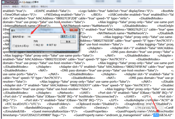Open the 编辑(E) menu
Screen dimensions: 175x119
click(x=15, y=7)
